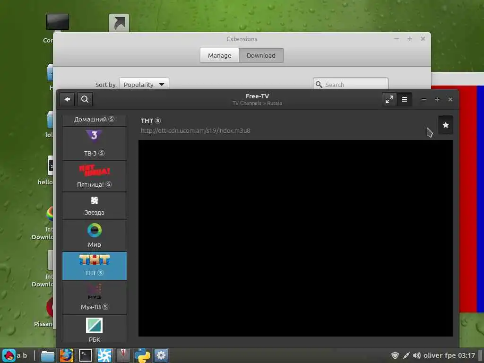
Task: Select the Мир channel
Action: [x=95, y=235]
